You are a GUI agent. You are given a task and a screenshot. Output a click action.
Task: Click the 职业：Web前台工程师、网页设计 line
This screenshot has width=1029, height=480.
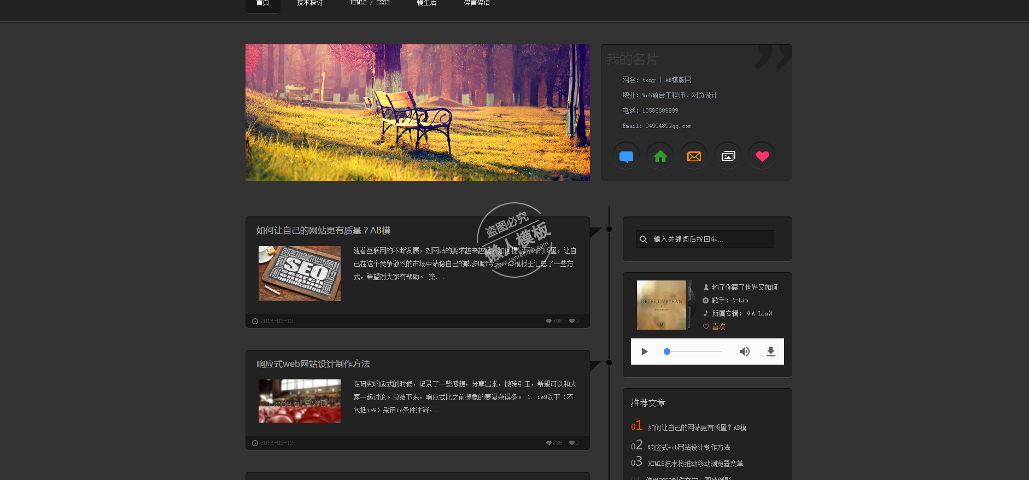pos(670,95)
